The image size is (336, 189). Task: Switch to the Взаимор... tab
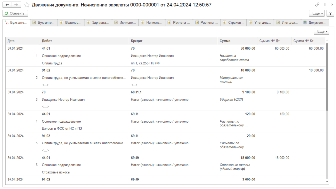[71, 23]
